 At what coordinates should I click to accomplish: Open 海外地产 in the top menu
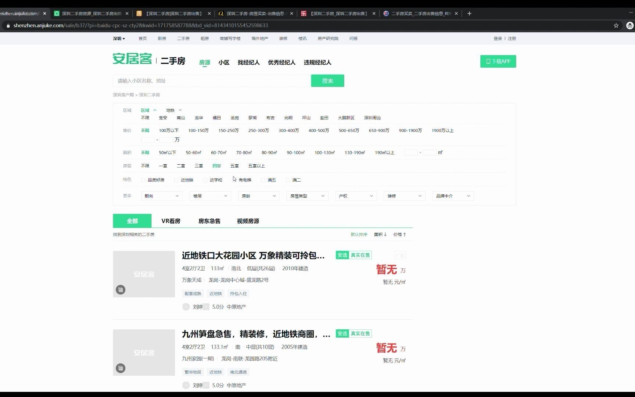[260, 39]
